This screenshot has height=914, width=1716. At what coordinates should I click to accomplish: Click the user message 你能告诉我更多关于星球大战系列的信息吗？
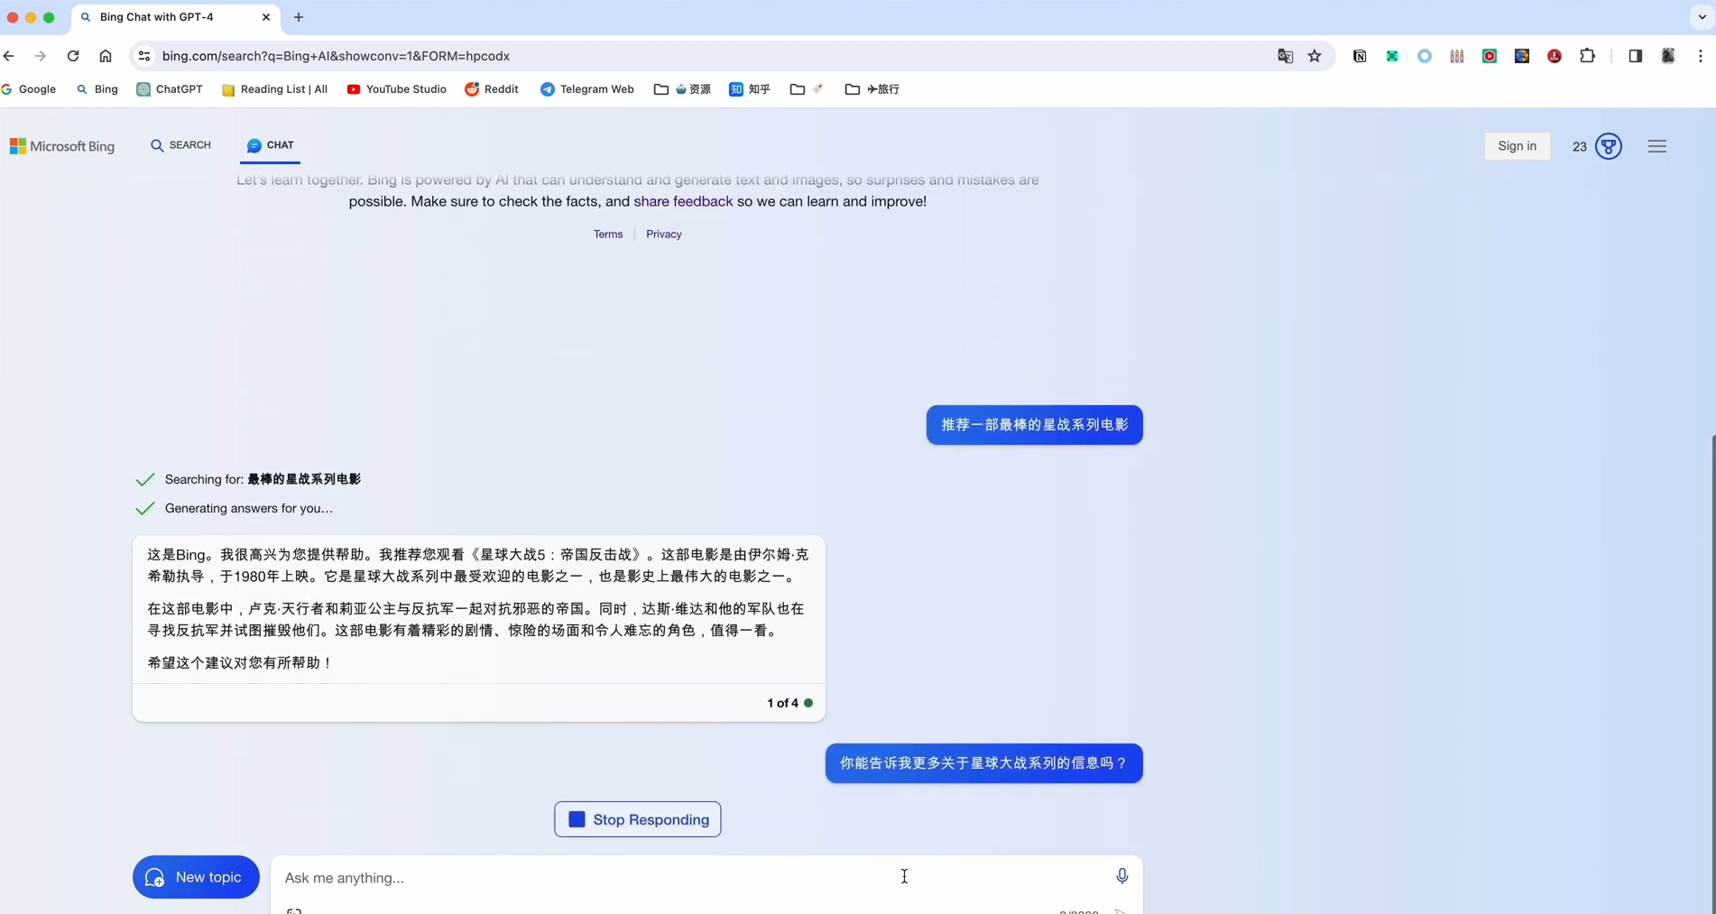click(x=983, y=763)
